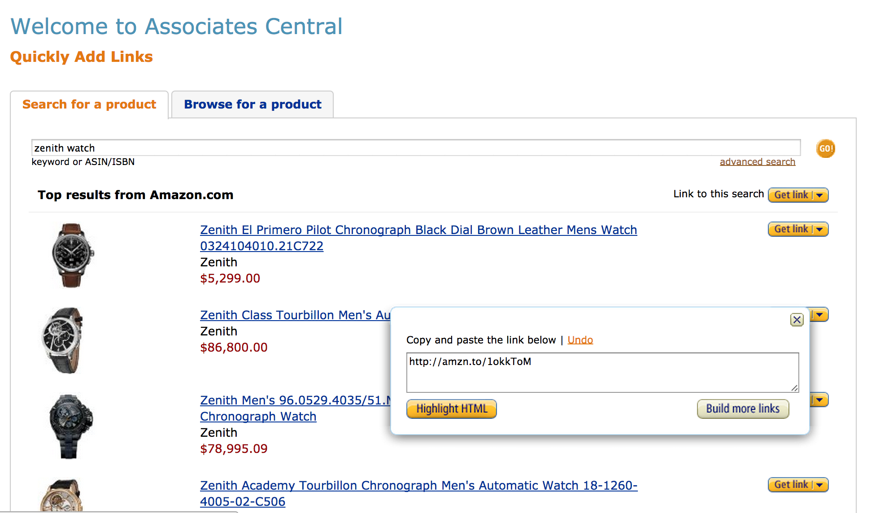Select the Search for a product tab
Viewport: 880px width, 513px height.
pyautogui.click(x=89, y=104)
